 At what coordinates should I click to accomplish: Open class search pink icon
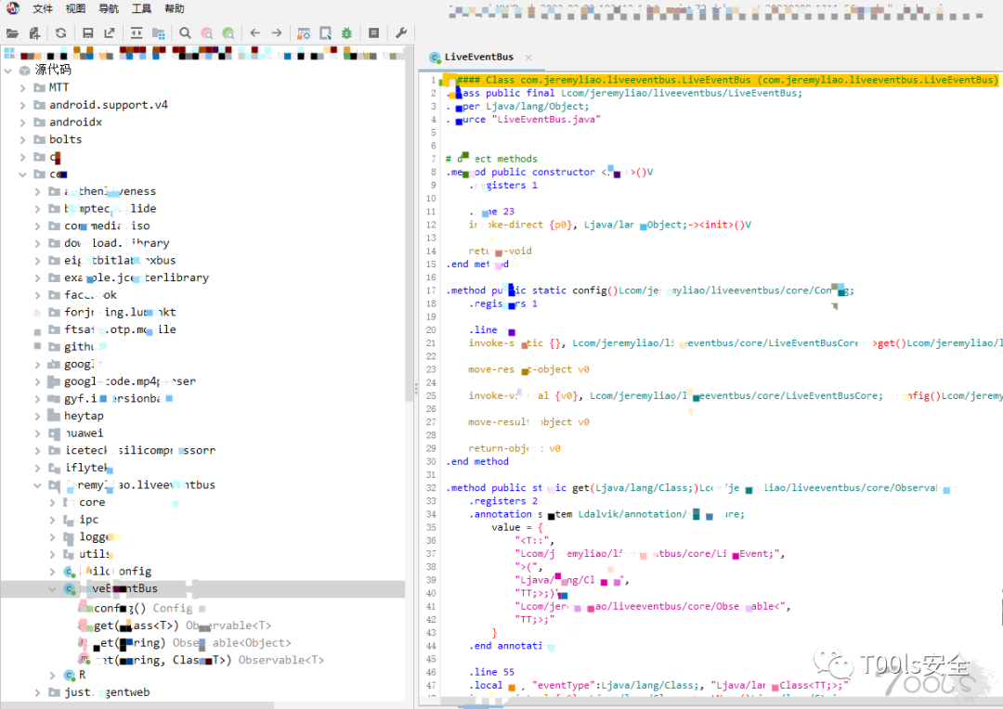tap(207, 33)
